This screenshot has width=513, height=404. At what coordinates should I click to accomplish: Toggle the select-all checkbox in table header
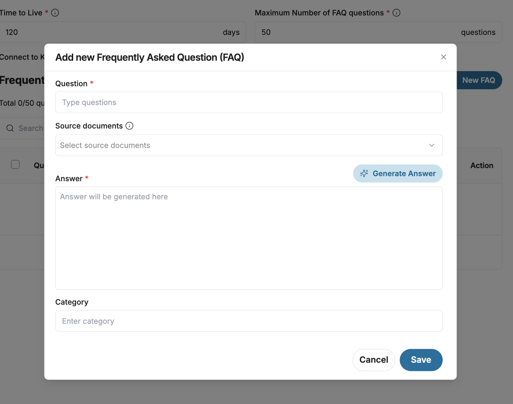click(15, 164)
